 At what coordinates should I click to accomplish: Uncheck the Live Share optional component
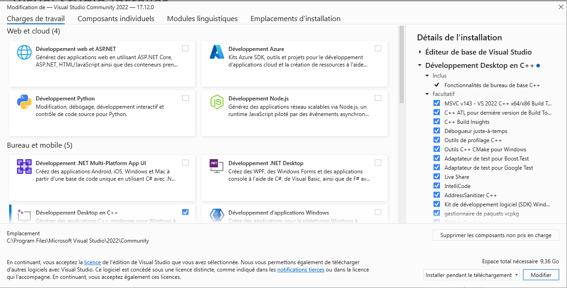[x=437, y=177]
